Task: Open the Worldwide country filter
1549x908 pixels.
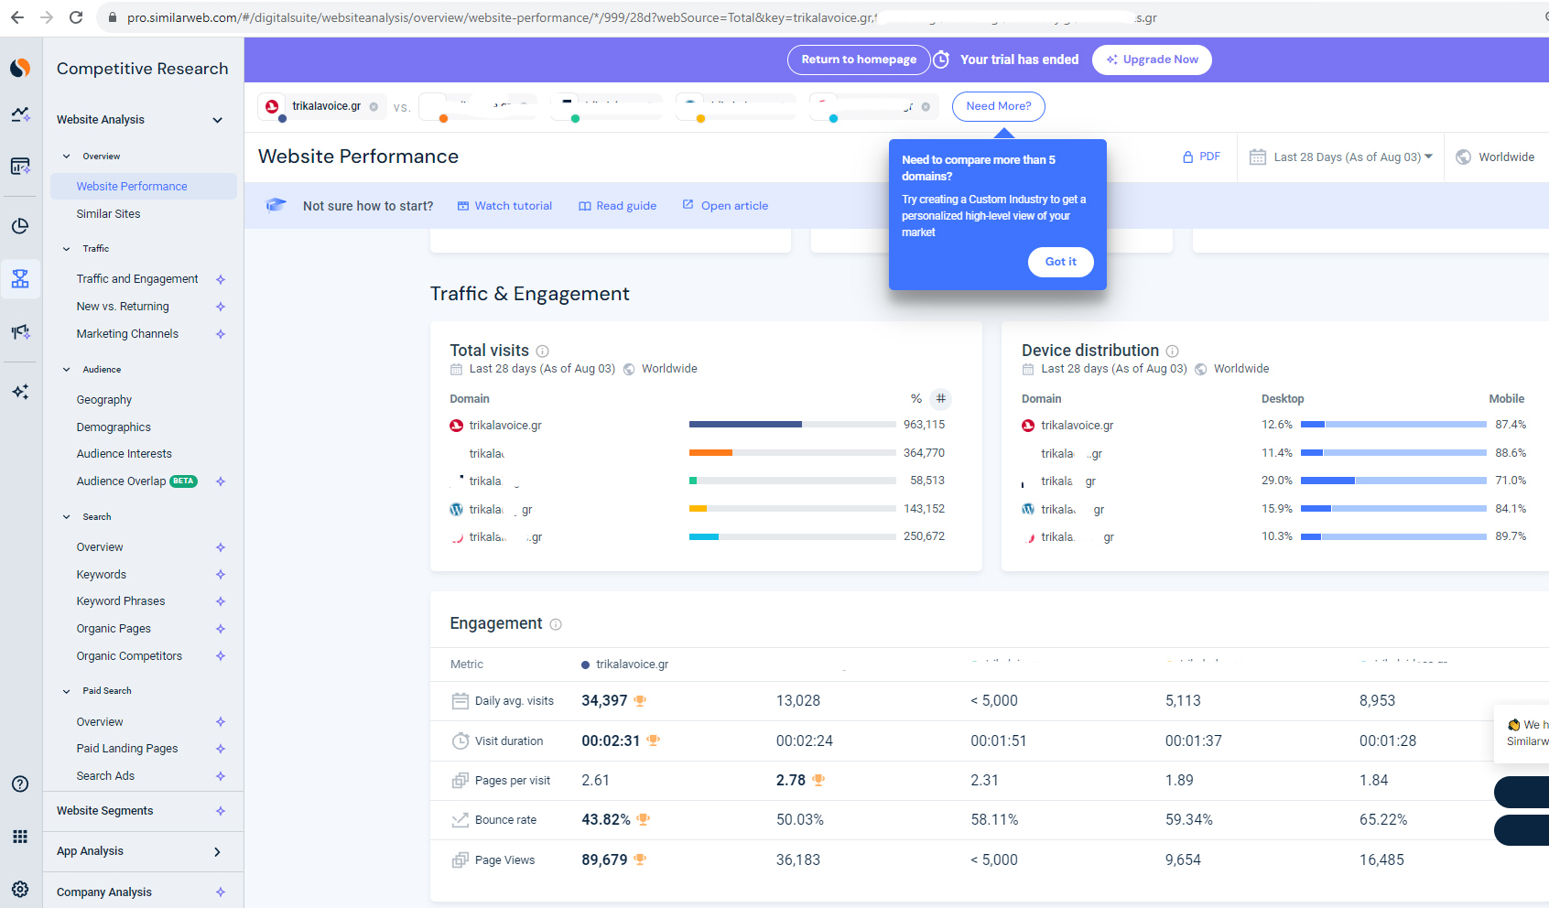Action: [1496, 157]
